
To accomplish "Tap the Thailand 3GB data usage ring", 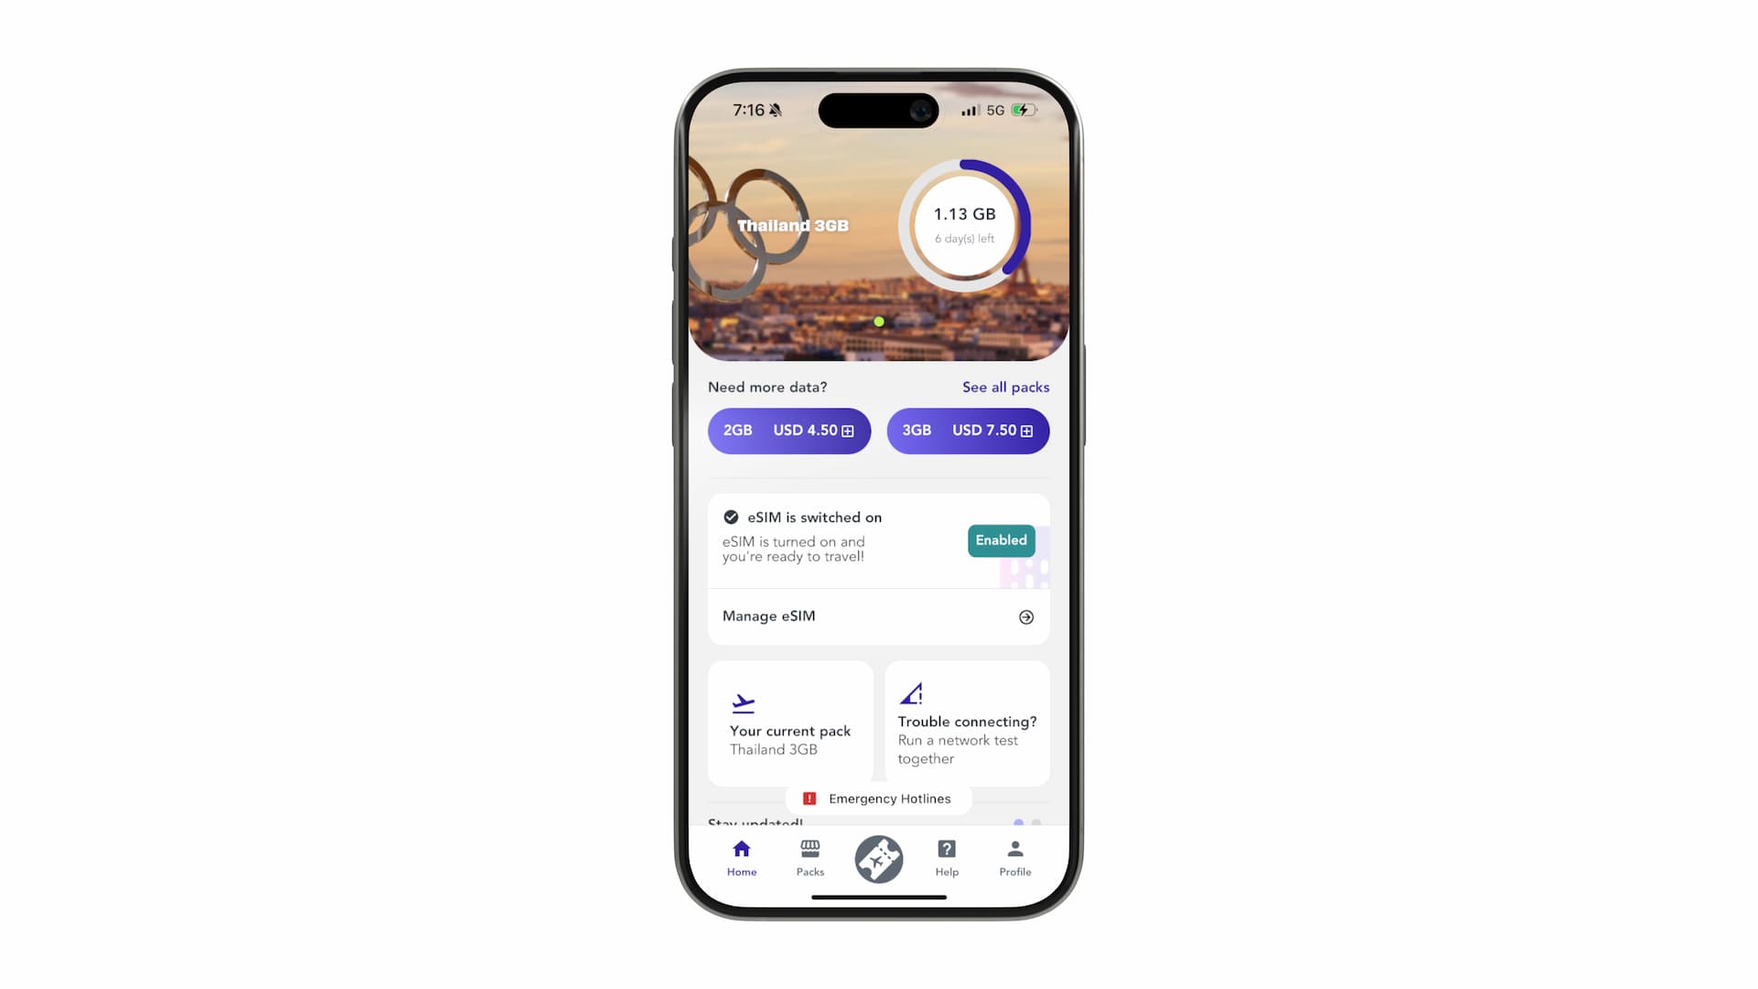I will 963,223.
